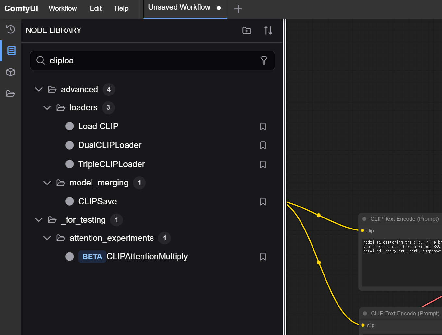Click the Load CLIP node circle icon
This screenshot has width=442, height=335.
[x=69, y=126]
